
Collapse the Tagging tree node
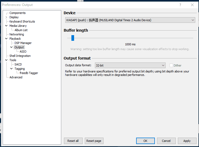[x=12, y=69]
